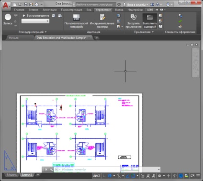Click the navigation bar pan hand icon

coord(196,61)
